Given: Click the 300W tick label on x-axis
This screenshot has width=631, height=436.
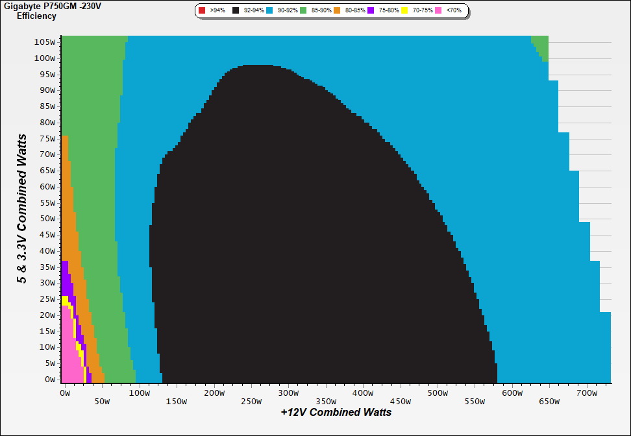Looking at the screenshot, I should [x=288, y=393].
